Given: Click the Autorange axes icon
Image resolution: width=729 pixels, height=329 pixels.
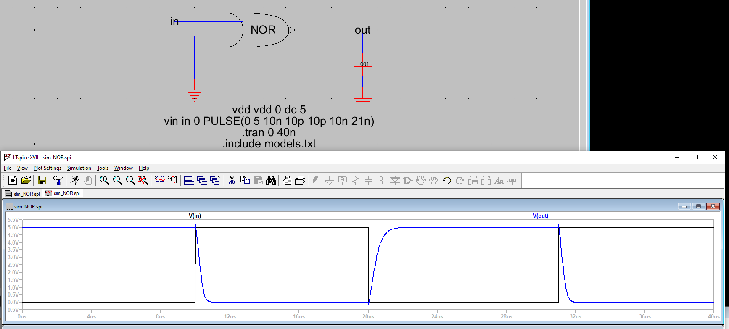Looking at the screenshot, I should (173, 180).
